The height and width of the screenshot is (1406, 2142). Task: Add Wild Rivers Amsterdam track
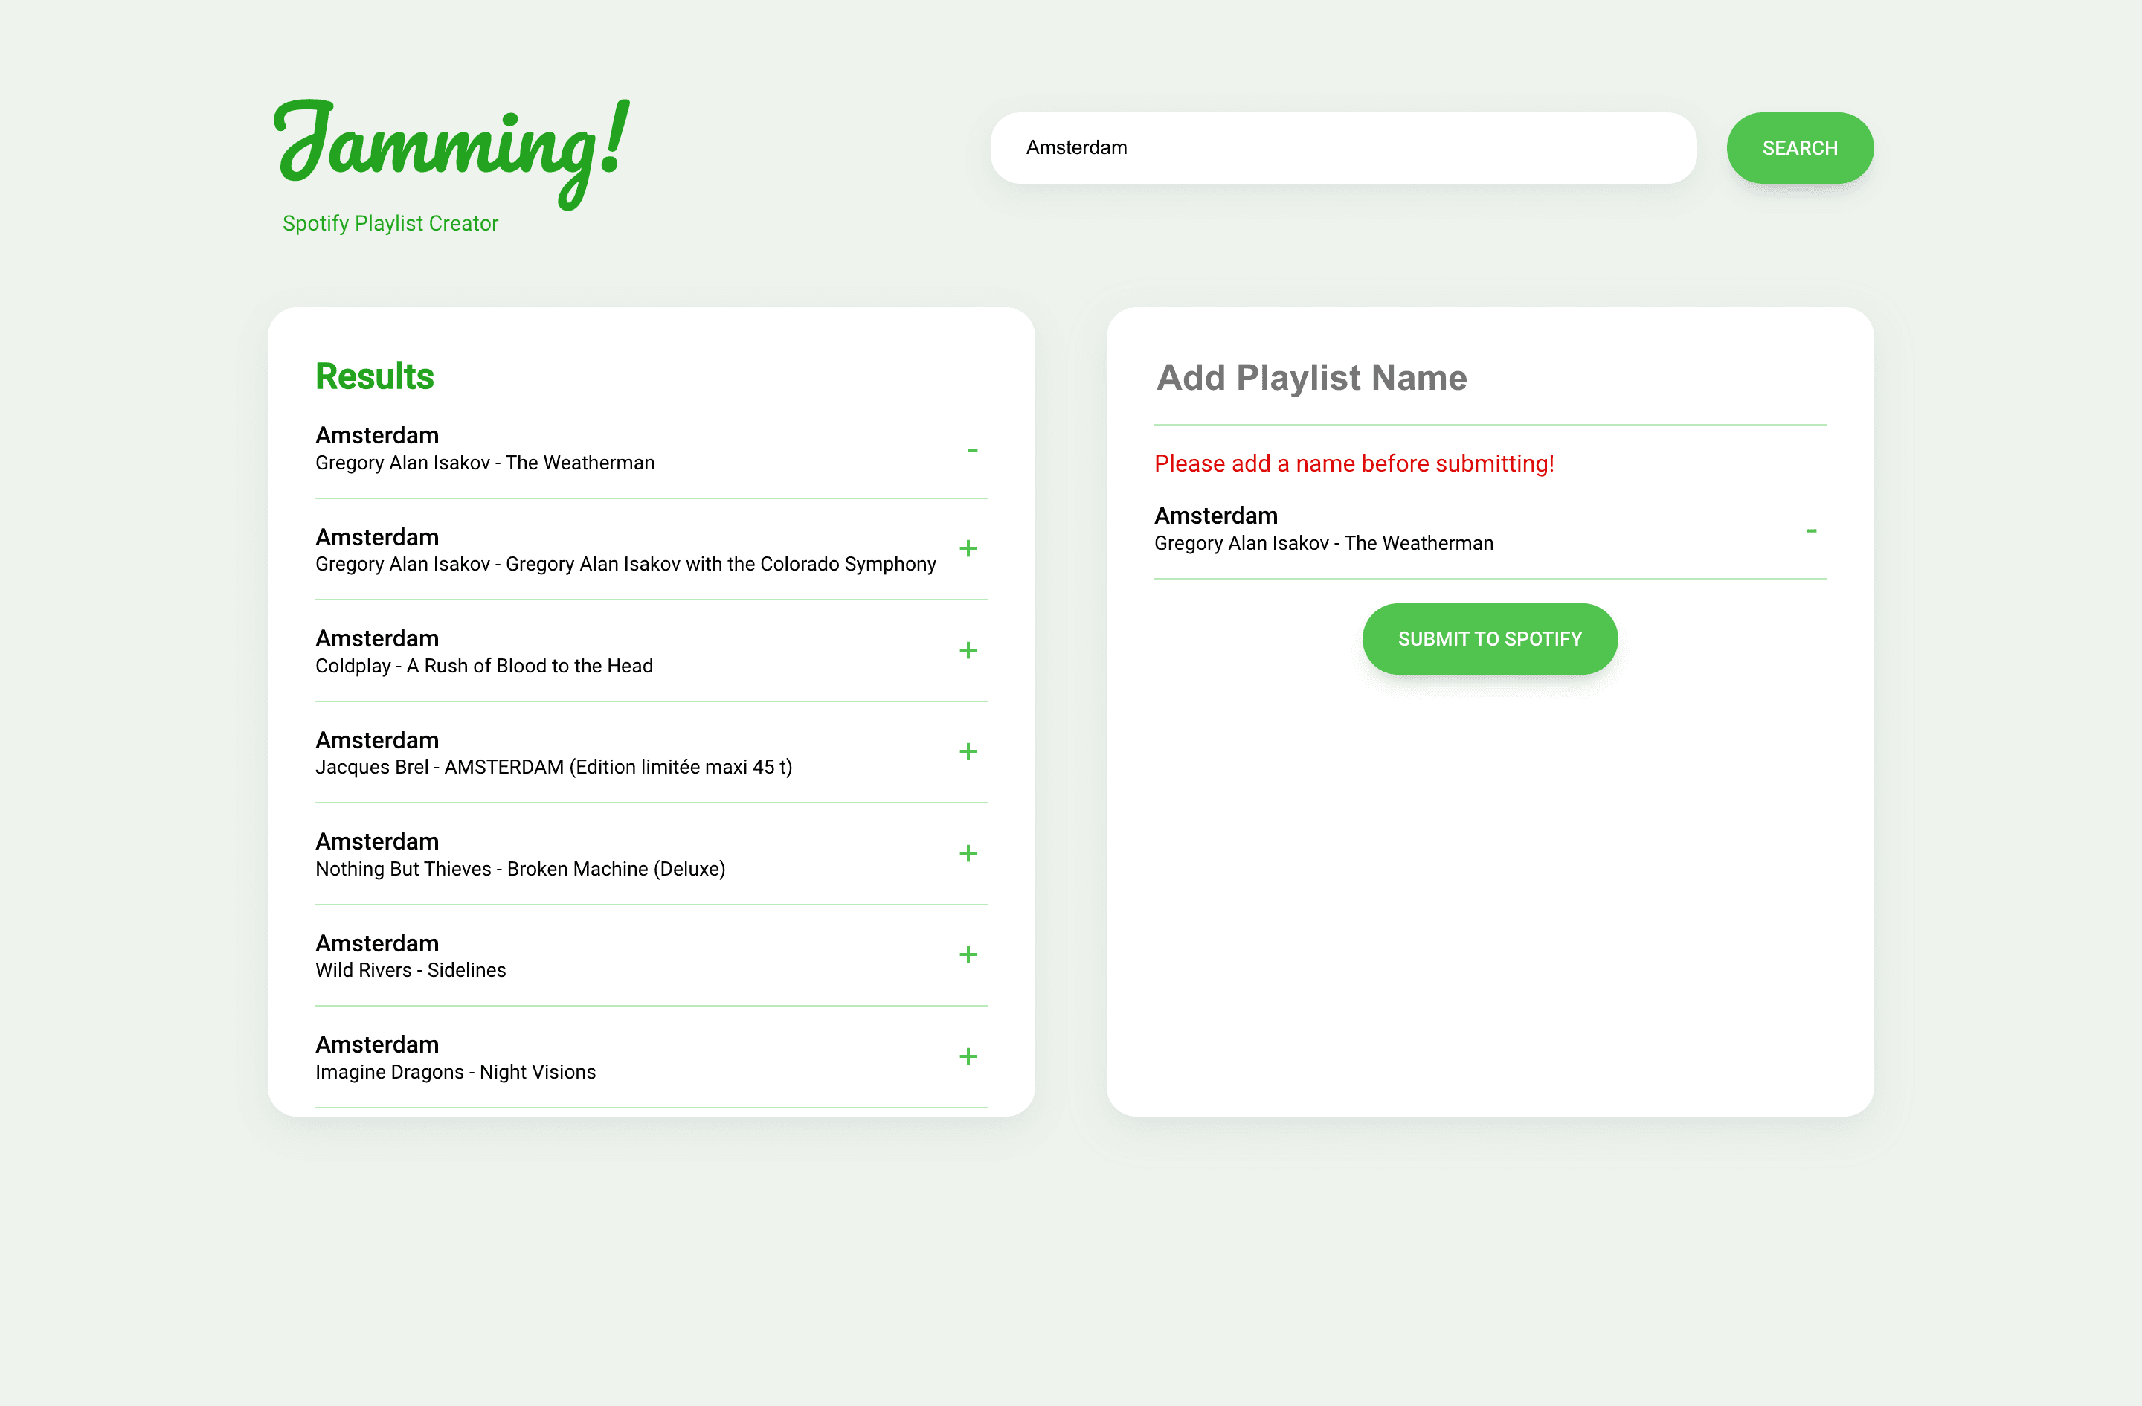(968, 955)
